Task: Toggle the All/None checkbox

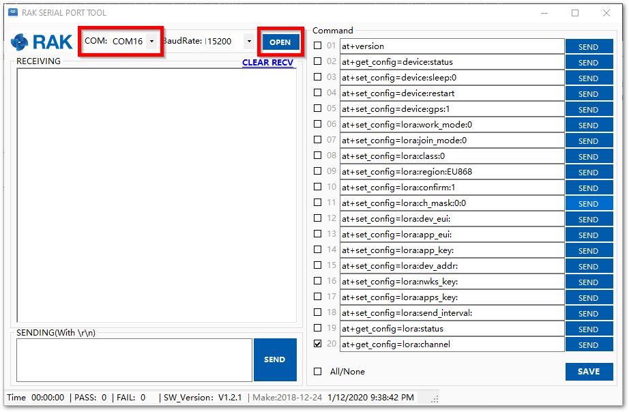Action: coord(317,372)
